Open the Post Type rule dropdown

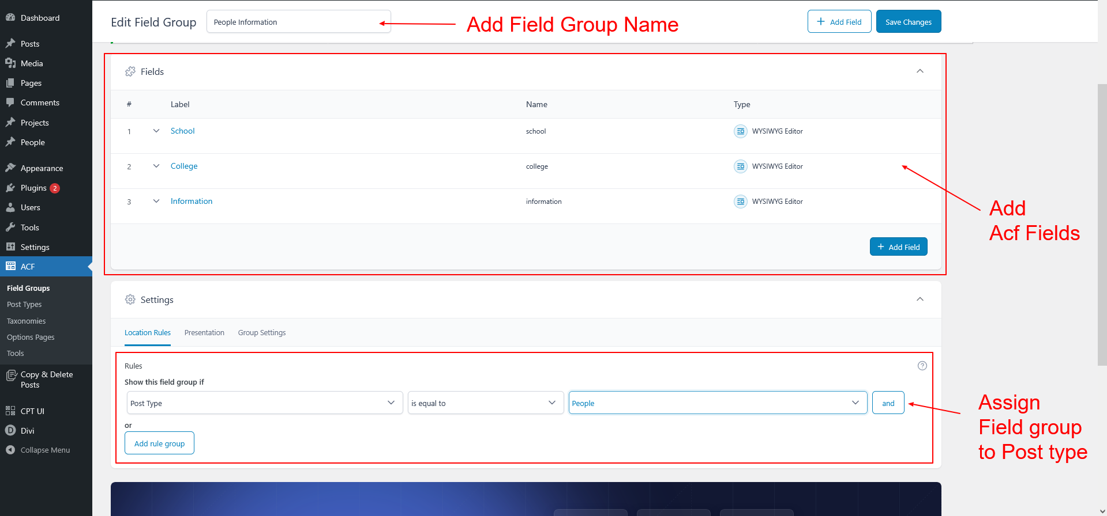pyautogui.click(x=265, y=403)
